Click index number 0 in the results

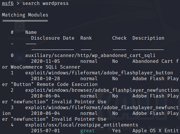pos(12,56)
